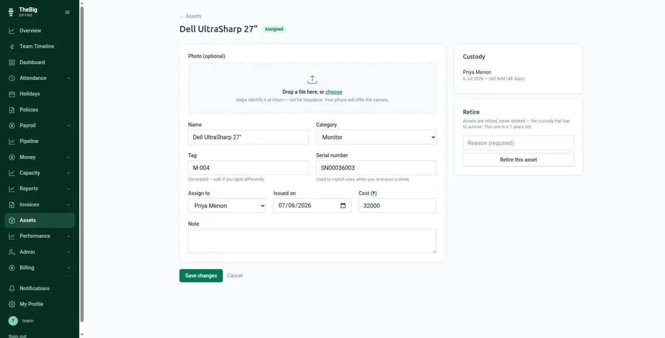Focus the Serial number field

tap(376, 168)
